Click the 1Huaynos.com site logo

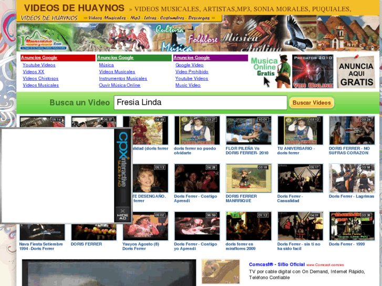pos(45,40)
